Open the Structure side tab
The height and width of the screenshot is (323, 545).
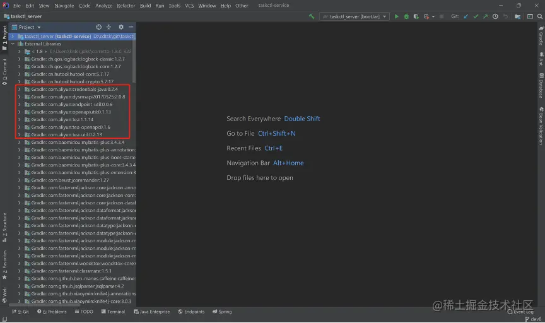[4, 227]
